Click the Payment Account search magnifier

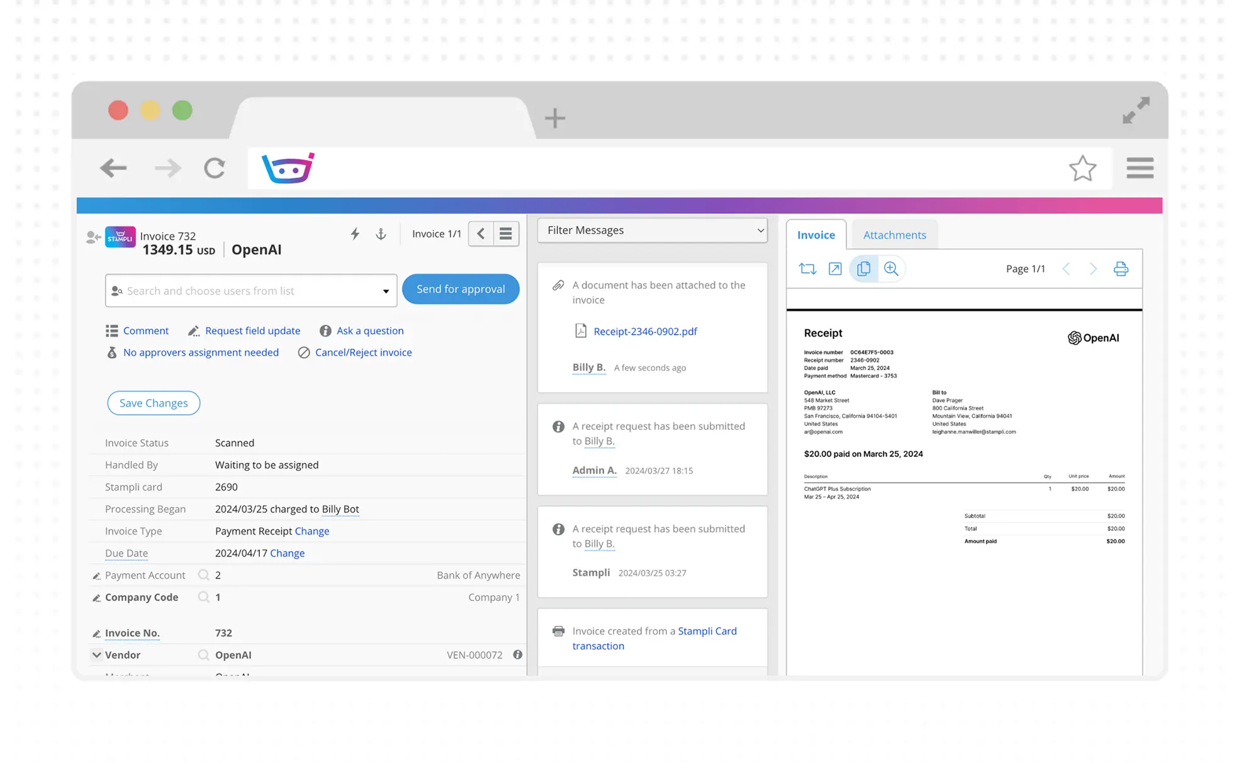tap(203, 575)
